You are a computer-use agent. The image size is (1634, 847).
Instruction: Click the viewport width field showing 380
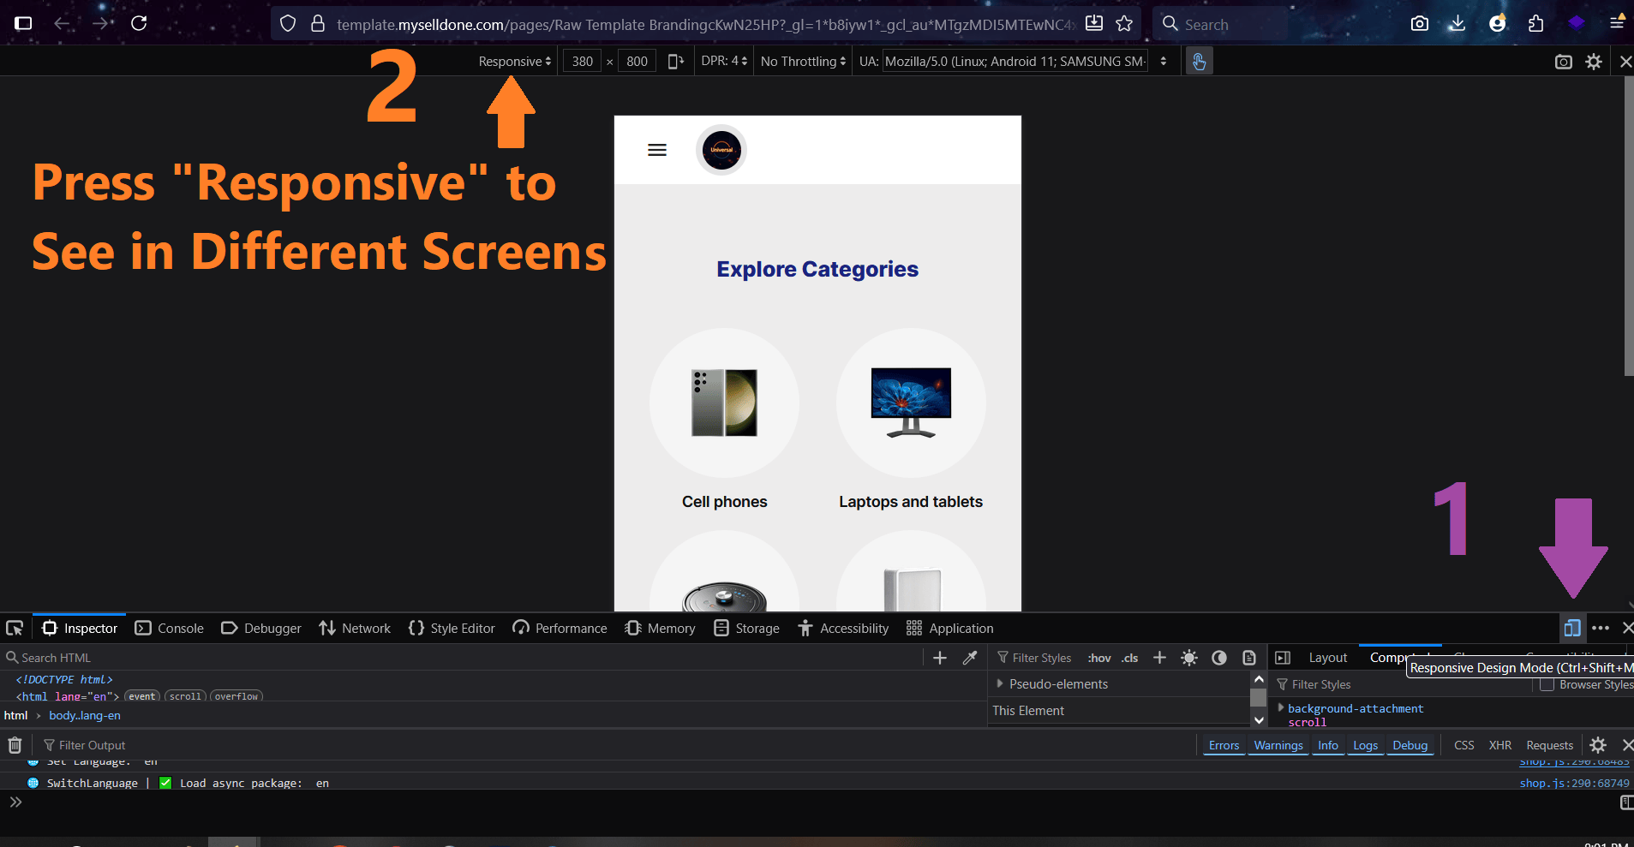pyautogui.click(x=583, y=61)
